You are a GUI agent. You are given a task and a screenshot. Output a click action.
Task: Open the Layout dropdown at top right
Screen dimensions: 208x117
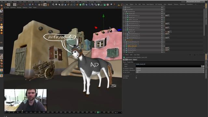click(195, 2)
